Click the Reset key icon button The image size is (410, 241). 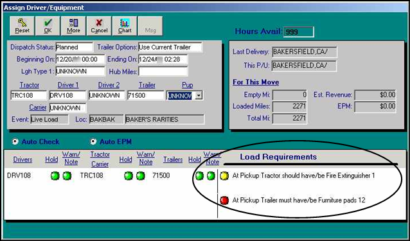pos(22,26)
